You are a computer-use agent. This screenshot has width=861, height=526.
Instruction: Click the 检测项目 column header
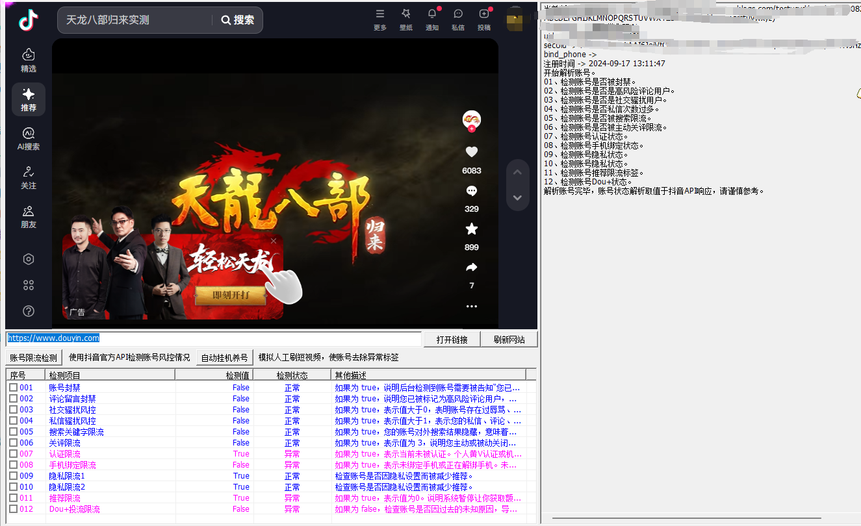(110, 375)
